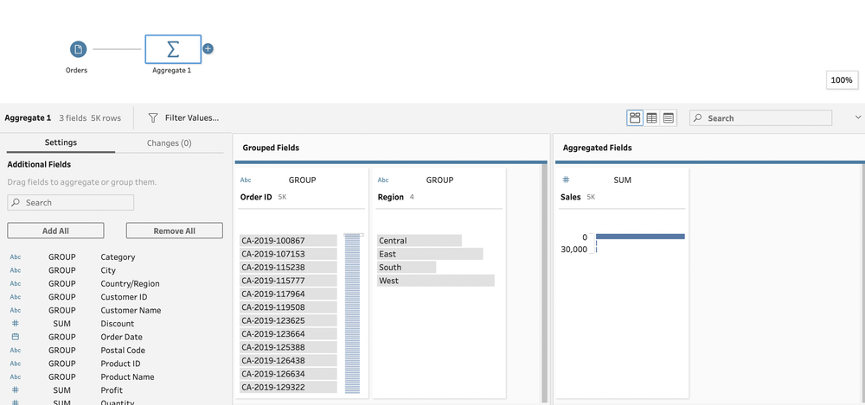This screenshot has width=865, height=405.
Task: Click the Abc type icon for Postal Code
Action: [16, 351]
